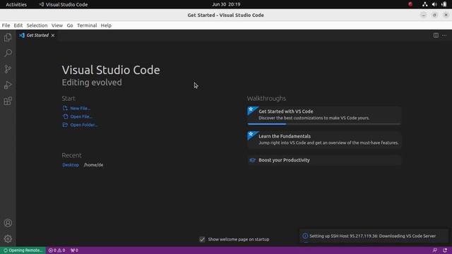
Task: Click the network icon in system tray
Action: (424, 4)
